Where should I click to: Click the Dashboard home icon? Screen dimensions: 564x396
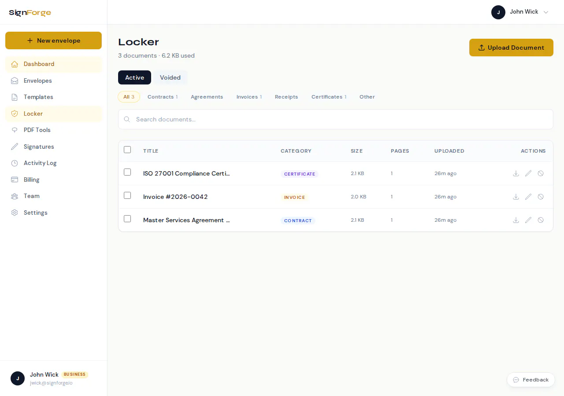click(x=15, y=64)
